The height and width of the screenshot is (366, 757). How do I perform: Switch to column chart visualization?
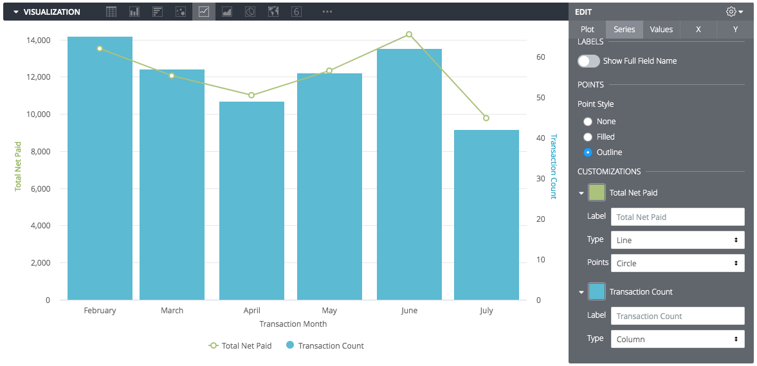tap(134, 12)
